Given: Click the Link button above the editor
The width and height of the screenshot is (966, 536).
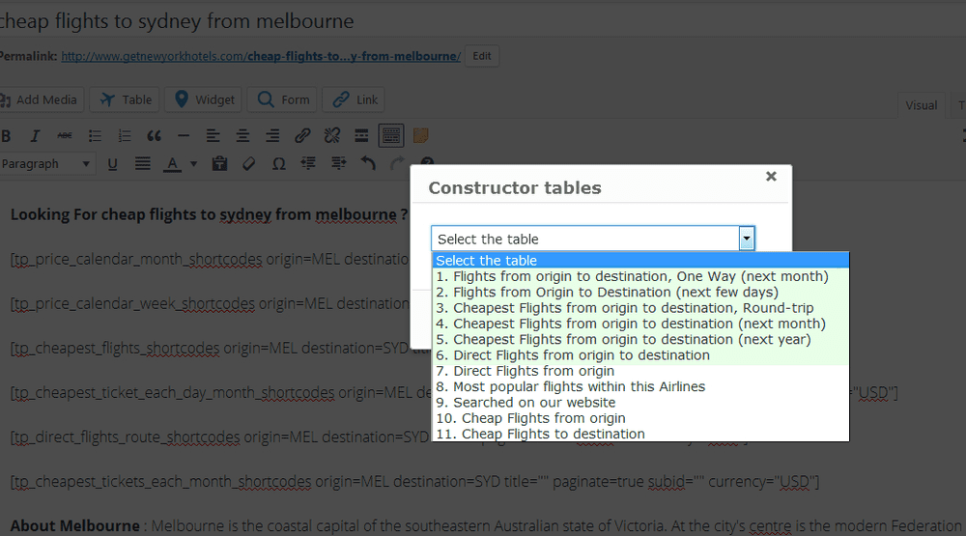Looking at the screenshot, I should (354, 99).
